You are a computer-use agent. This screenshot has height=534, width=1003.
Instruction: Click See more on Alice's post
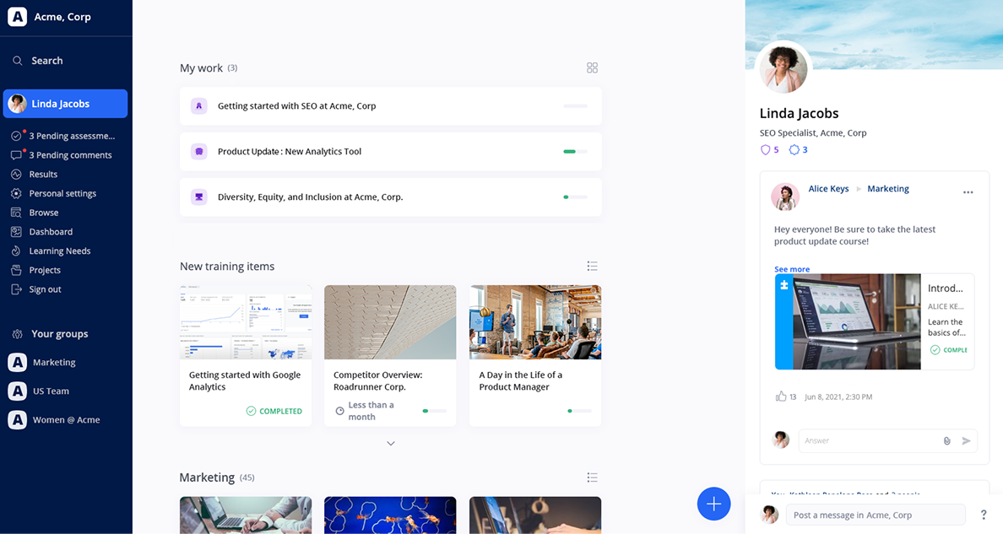(x=791, y=268)
